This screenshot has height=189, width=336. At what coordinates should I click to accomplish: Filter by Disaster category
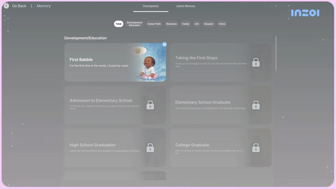(x=209, y=24)
